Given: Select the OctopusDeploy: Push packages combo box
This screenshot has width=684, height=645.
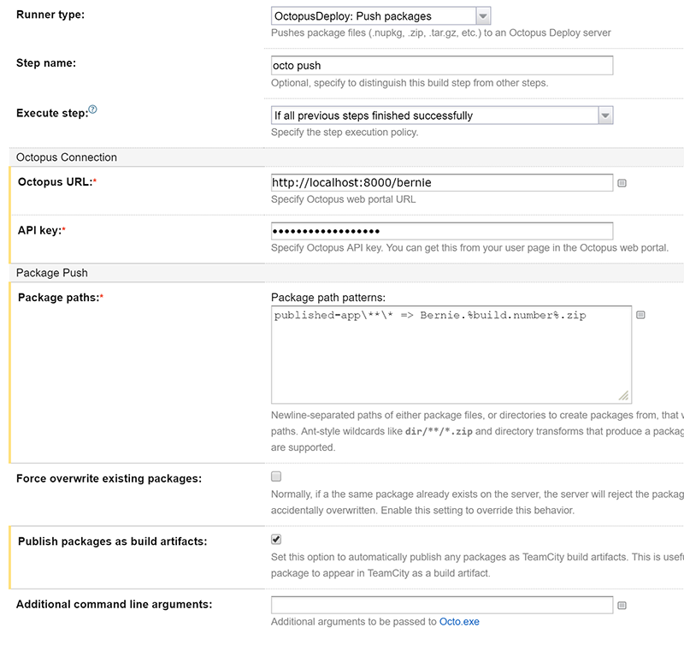Looking at the screenshot, I should [372, 15].
